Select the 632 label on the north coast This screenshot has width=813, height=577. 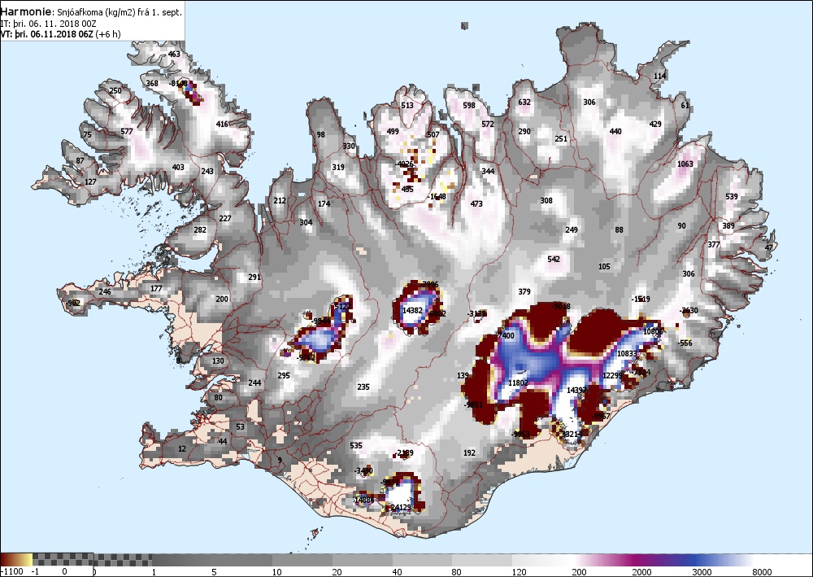point(524,103)
